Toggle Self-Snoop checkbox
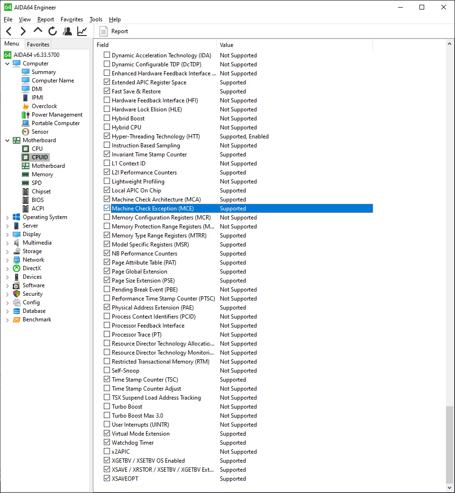455x493 pixels. pos(107,370)
